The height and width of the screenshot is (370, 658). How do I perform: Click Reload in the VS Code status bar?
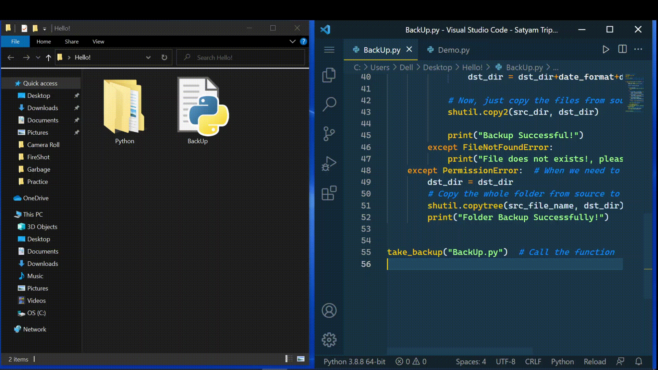point(595,361)
